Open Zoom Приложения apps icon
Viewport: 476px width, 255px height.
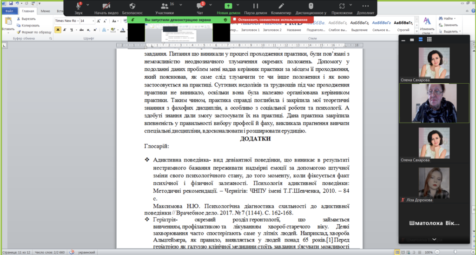pos(342,8)
